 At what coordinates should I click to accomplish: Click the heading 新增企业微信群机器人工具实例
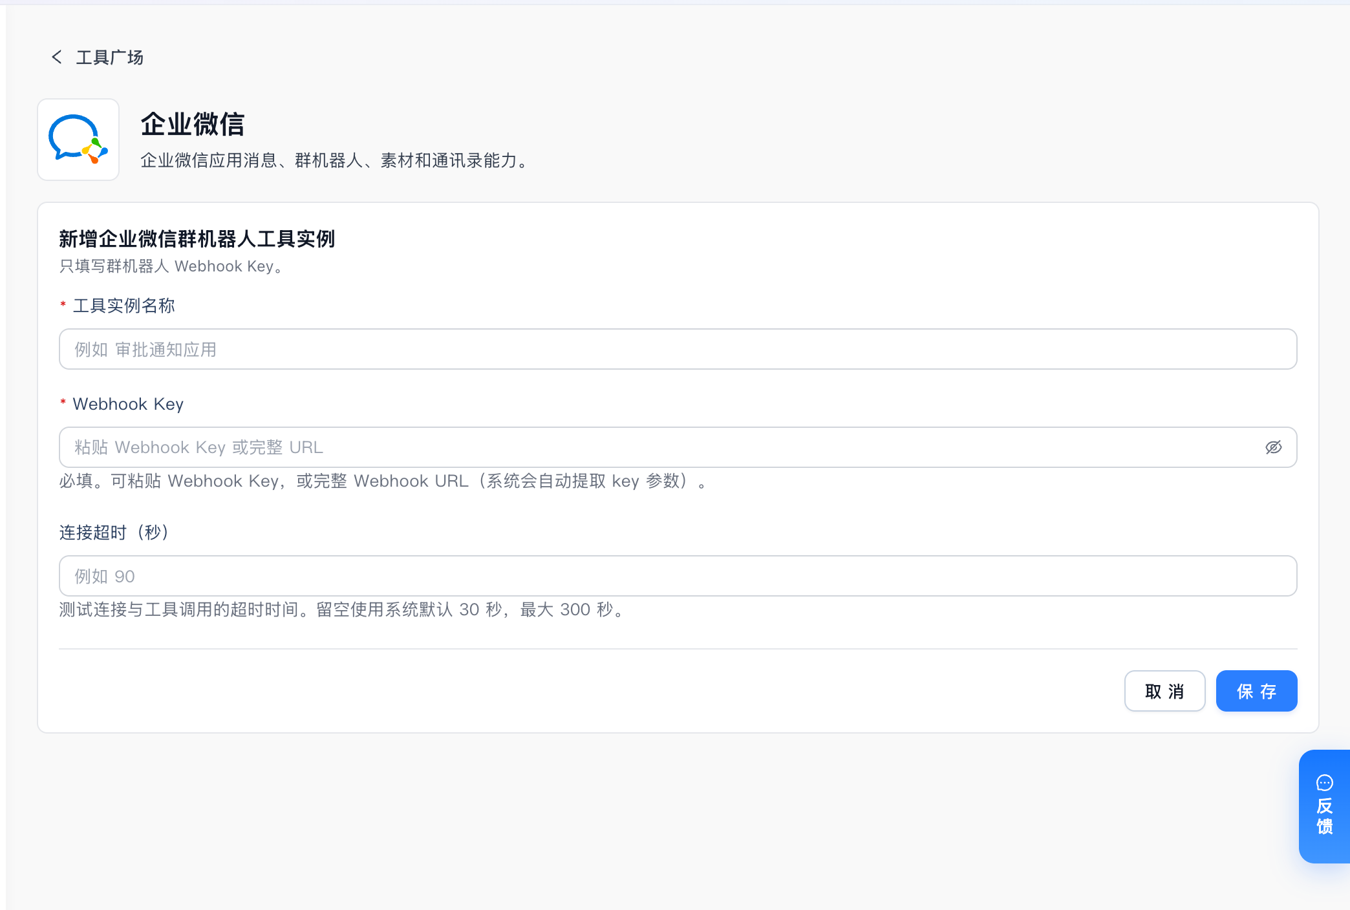click(197, 239)
